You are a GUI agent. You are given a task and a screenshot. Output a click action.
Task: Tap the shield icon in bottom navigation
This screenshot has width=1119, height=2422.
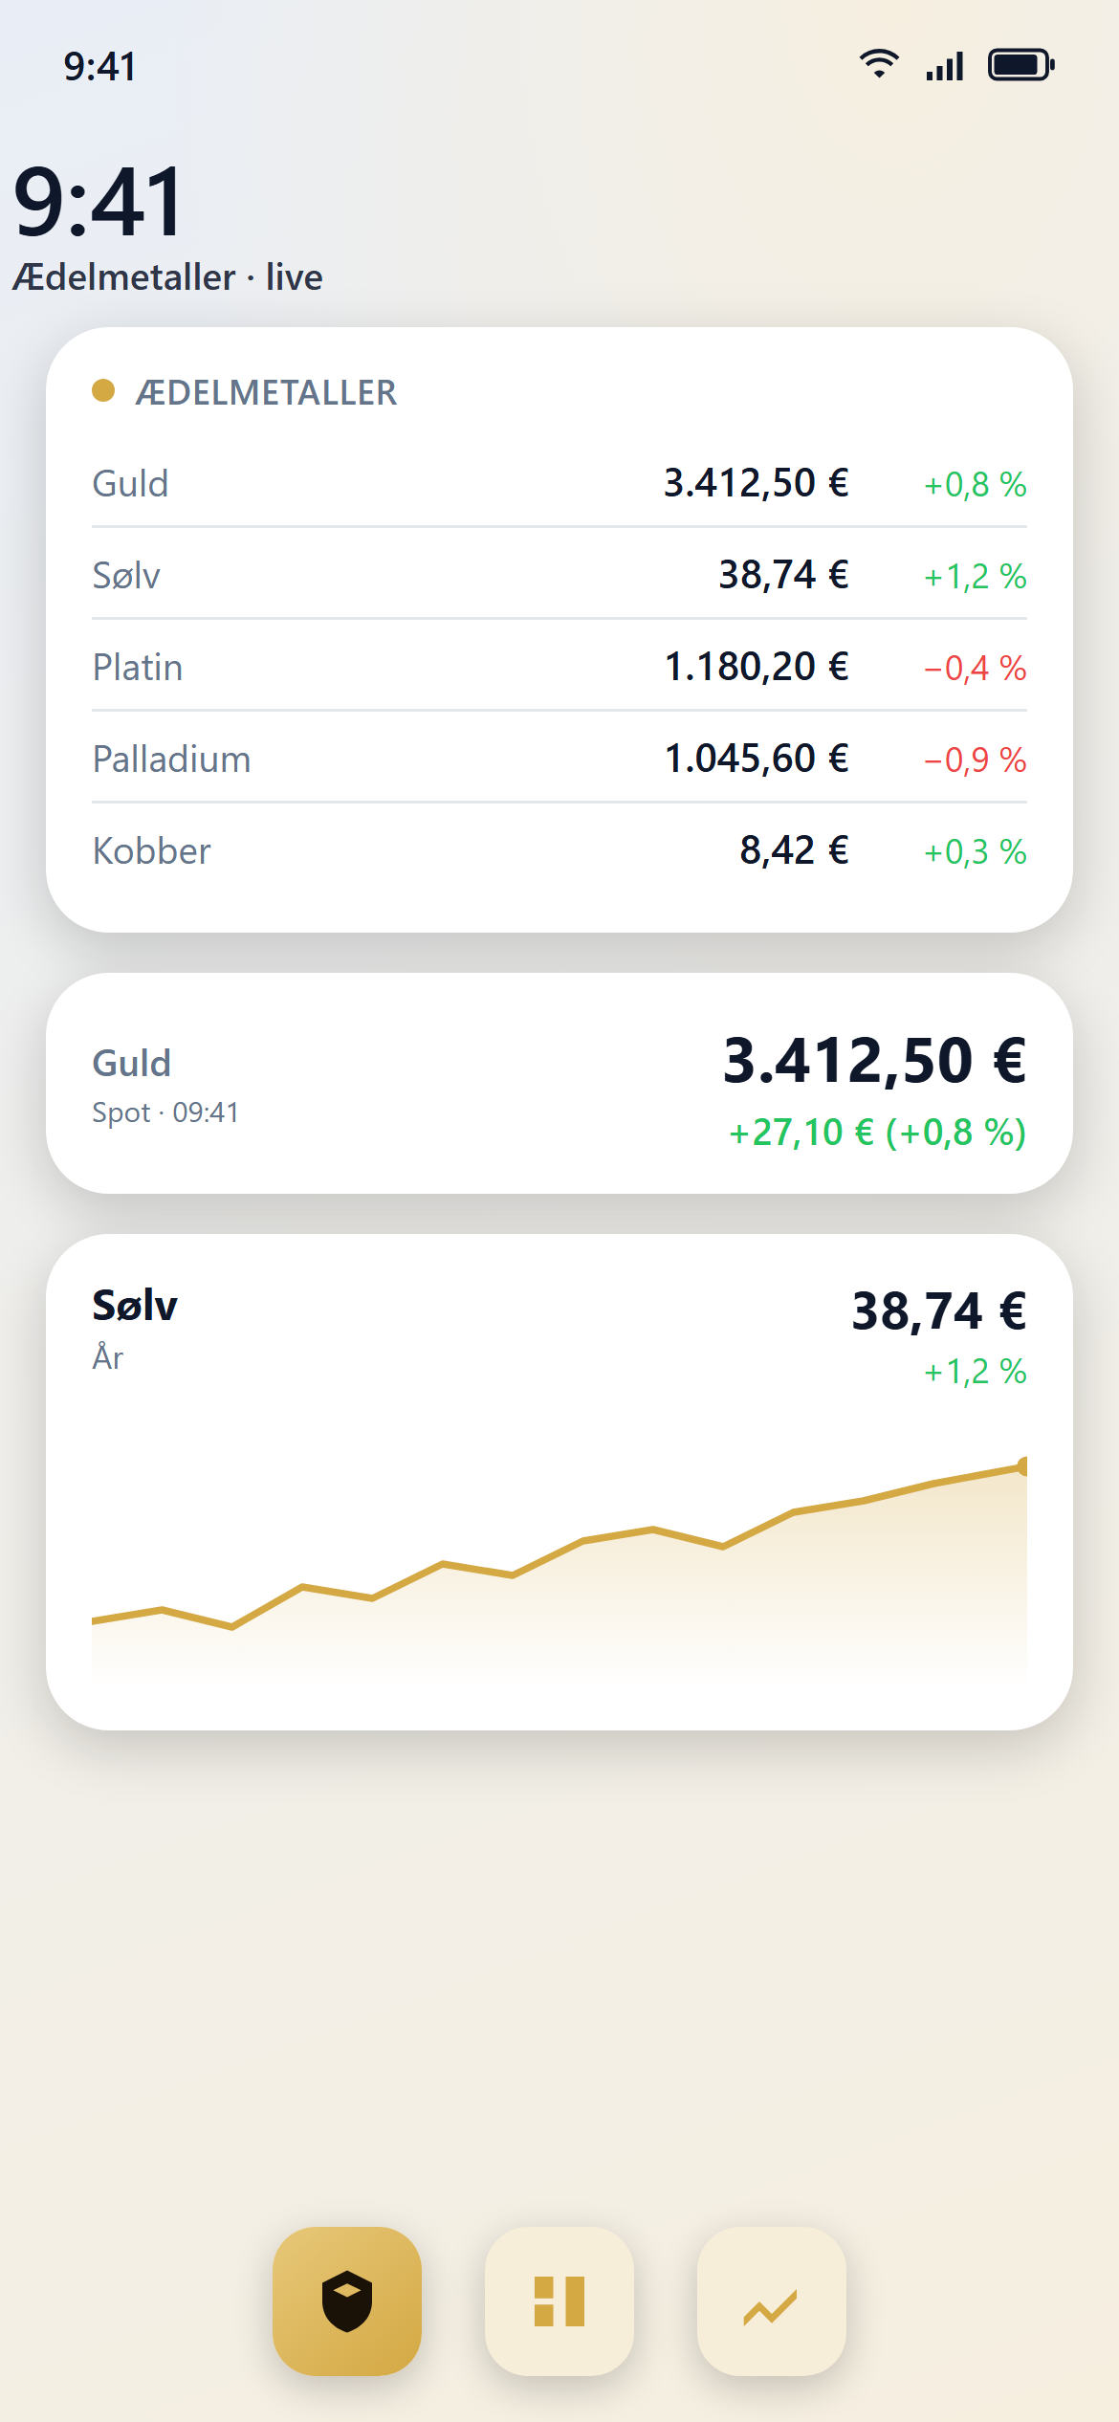[x=347, y=2301]
